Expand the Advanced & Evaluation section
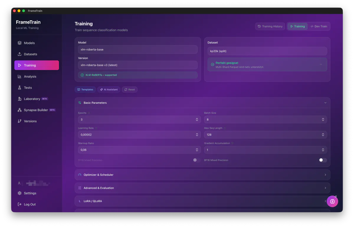 click(x=202, y=188)
